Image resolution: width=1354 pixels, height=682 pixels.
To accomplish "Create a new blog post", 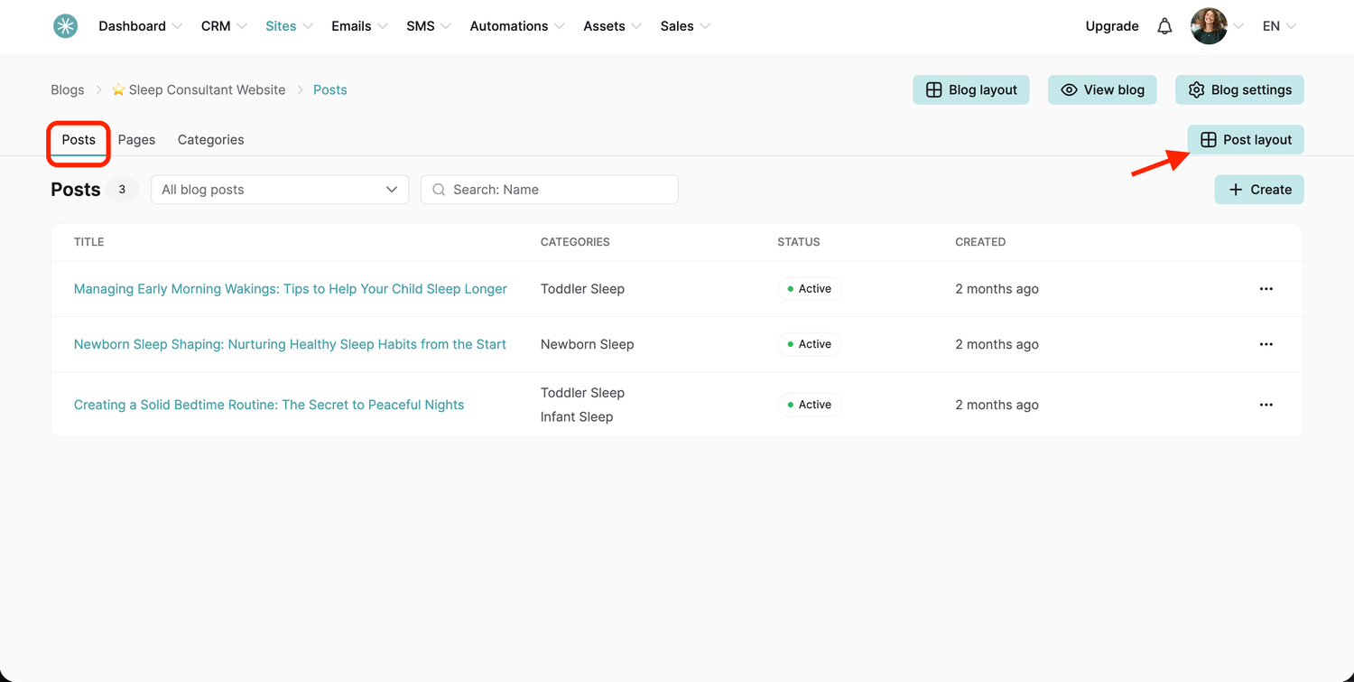I will pyautogui.click(x=1259, y=190).
